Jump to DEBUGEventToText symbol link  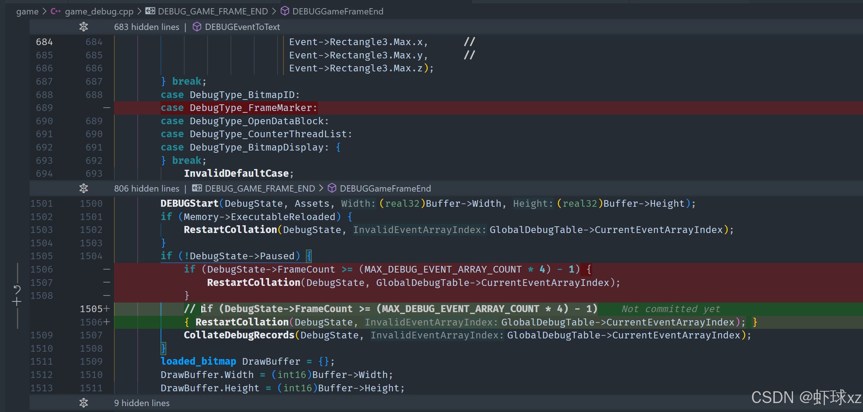point(242,27)
